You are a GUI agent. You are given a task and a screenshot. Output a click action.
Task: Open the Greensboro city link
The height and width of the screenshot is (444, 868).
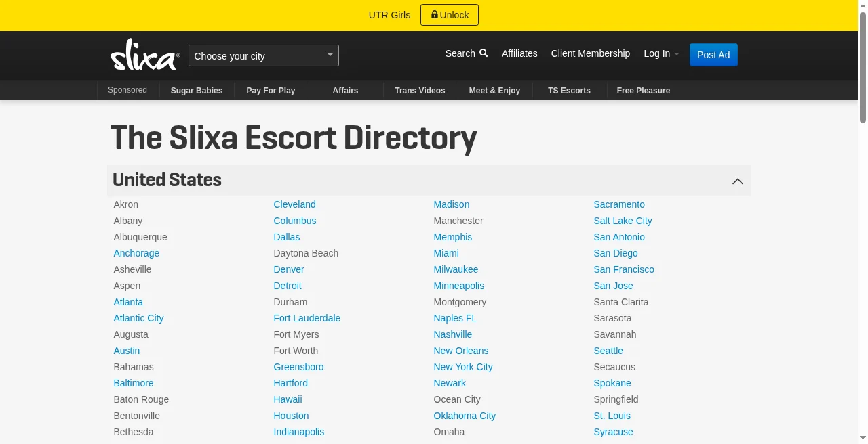click(298, 367)
